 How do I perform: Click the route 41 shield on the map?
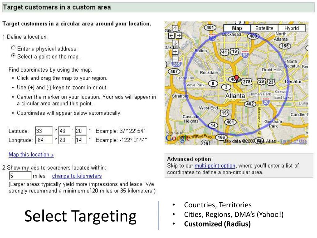click(x=224, y=52)
